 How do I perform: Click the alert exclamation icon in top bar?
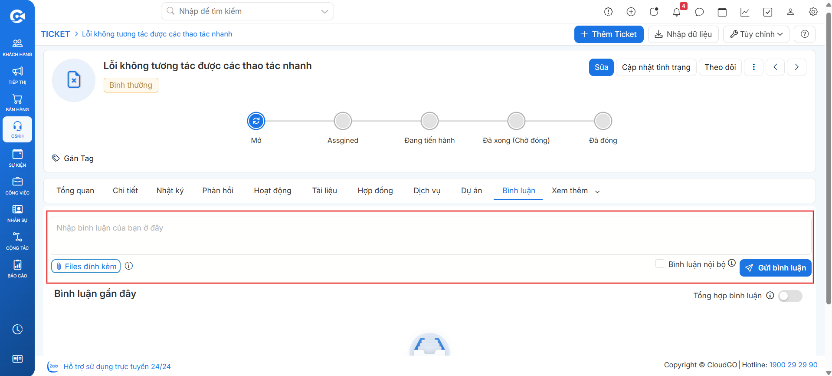pos(608,12)
